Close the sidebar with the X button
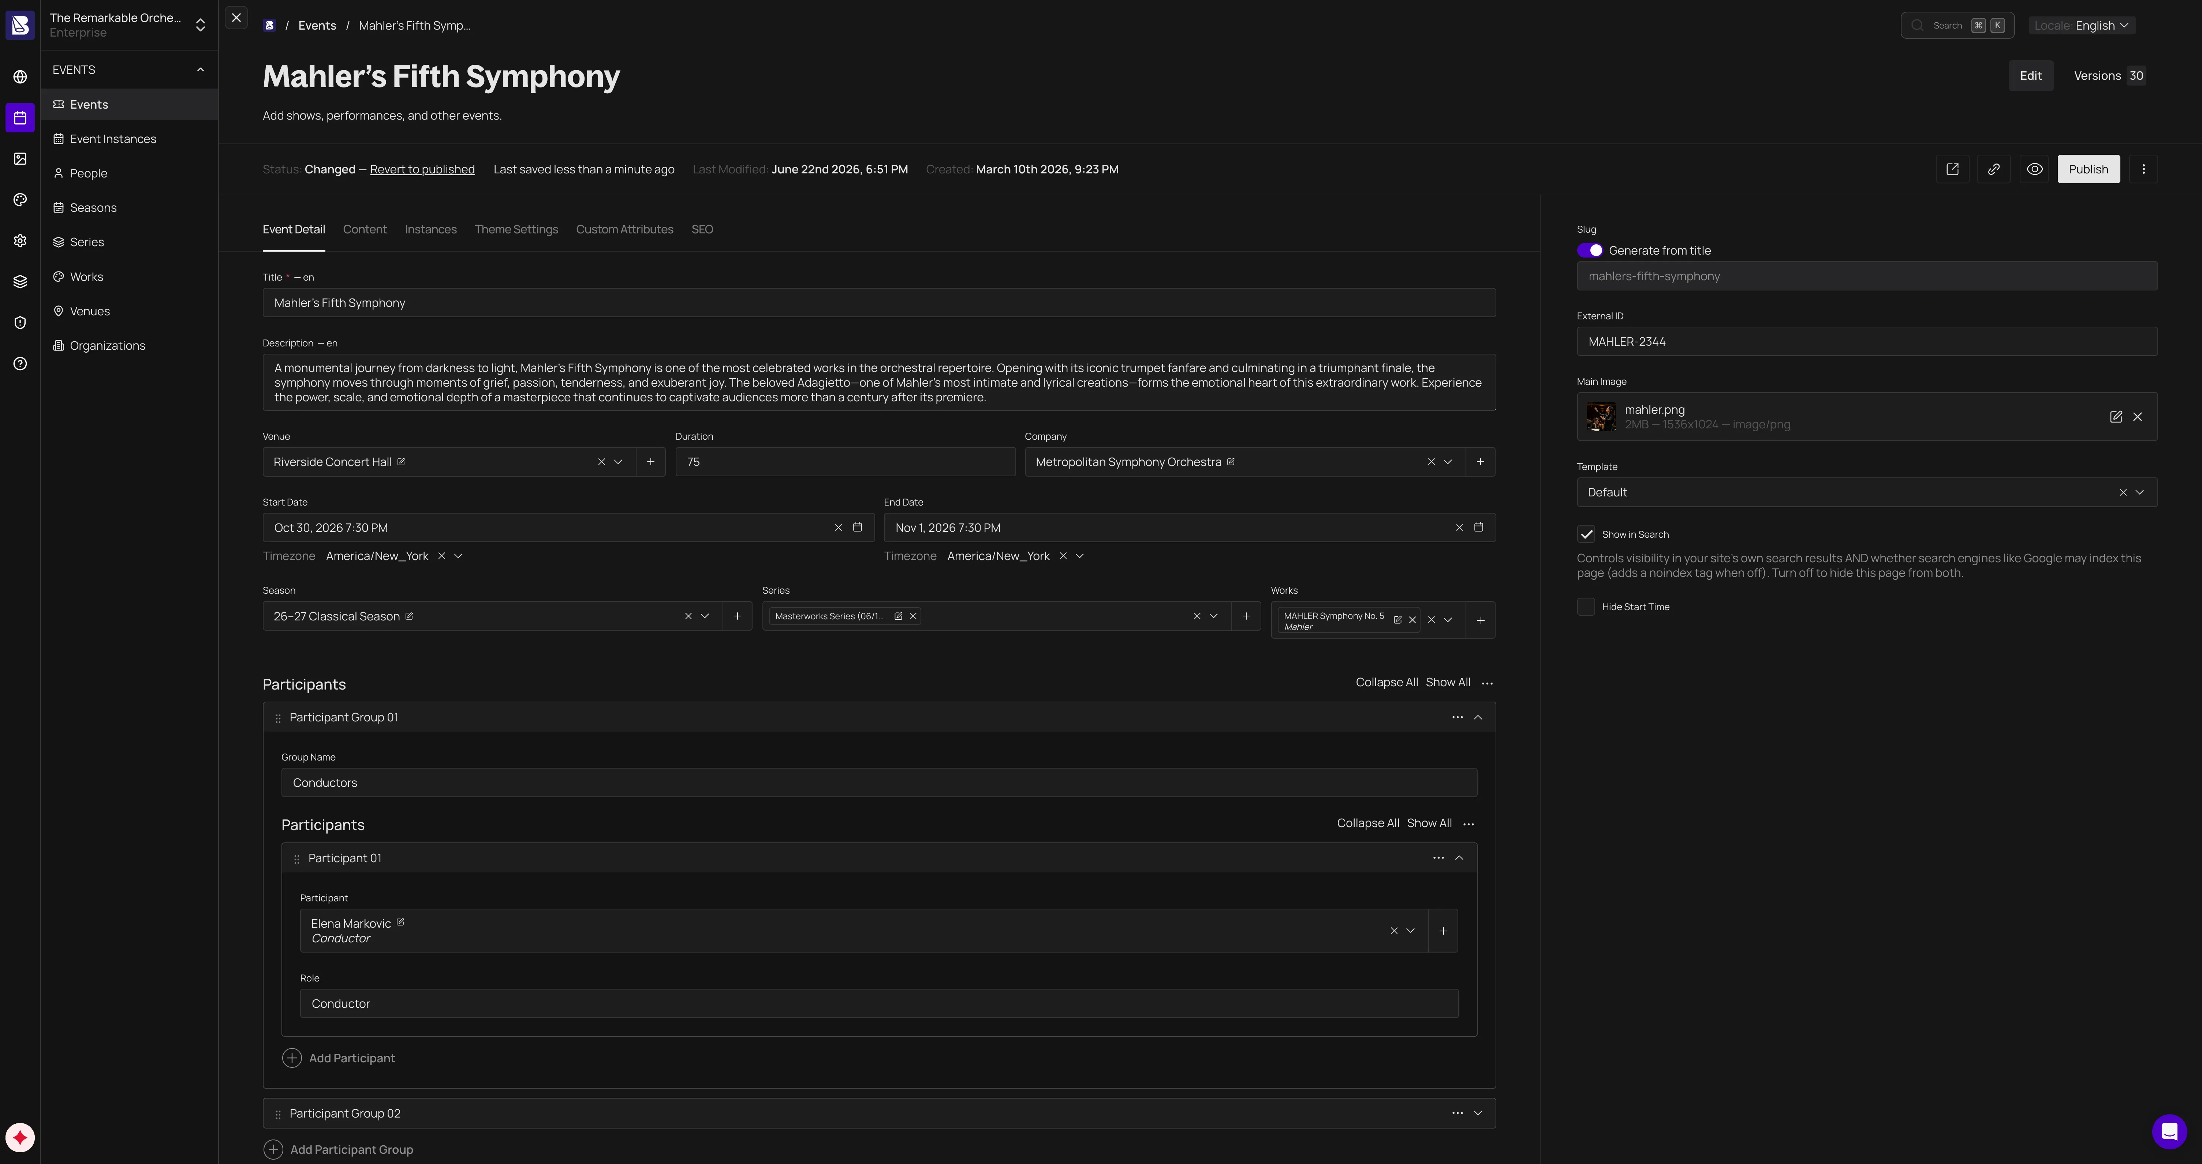This screenshot has height=1164, width=2202. click(x=237, y=17)
